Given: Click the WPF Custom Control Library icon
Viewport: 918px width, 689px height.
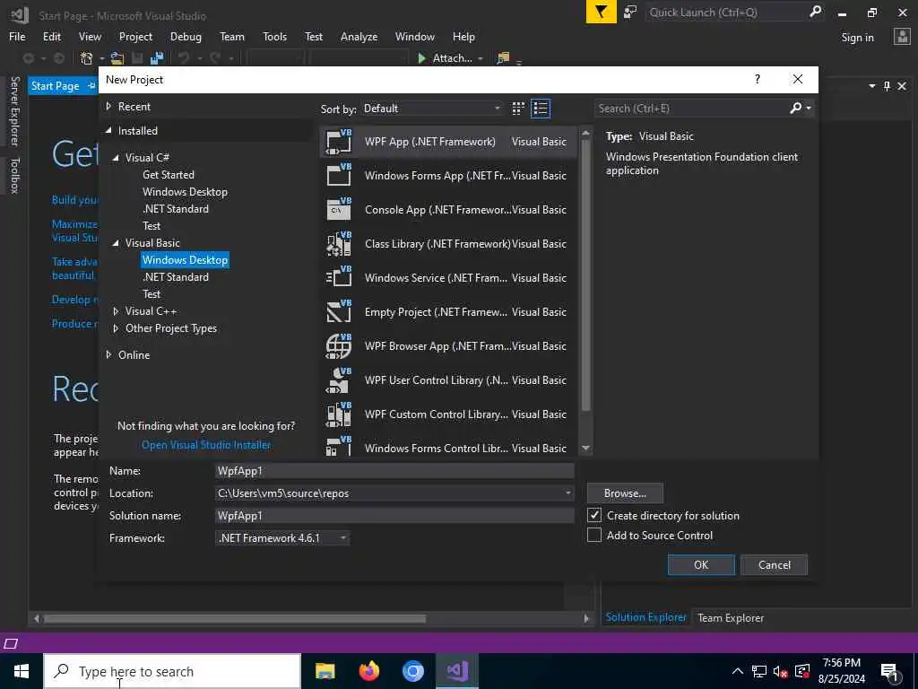Looking at the screenshot, I should coord(338,414).
